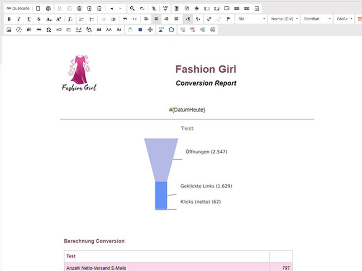Insert a selection dropdown field

tap(227, 9)
